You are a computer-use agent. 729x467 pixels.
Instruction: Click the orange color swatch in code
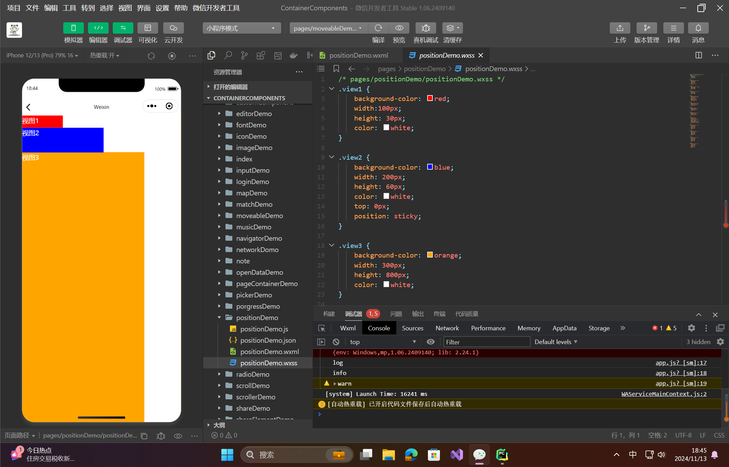tap(430, 255)
